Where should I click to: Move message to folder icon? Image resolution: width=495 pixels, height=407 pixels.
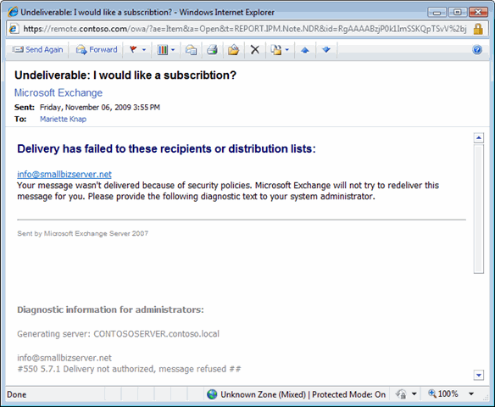click(233, 50)
